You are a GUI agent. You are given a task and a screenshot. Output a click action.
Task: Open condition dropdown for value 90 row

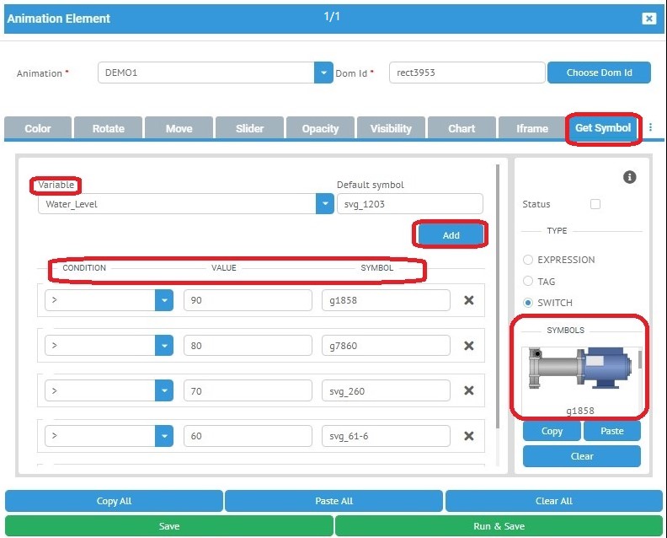point(163,300)
